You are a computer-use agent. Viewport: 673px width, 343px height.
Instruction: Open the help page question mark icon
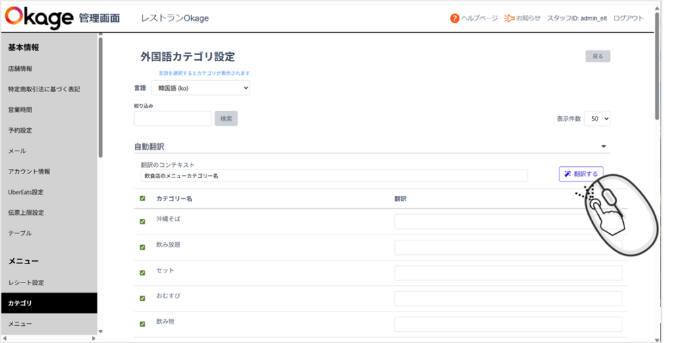point(454,18)
